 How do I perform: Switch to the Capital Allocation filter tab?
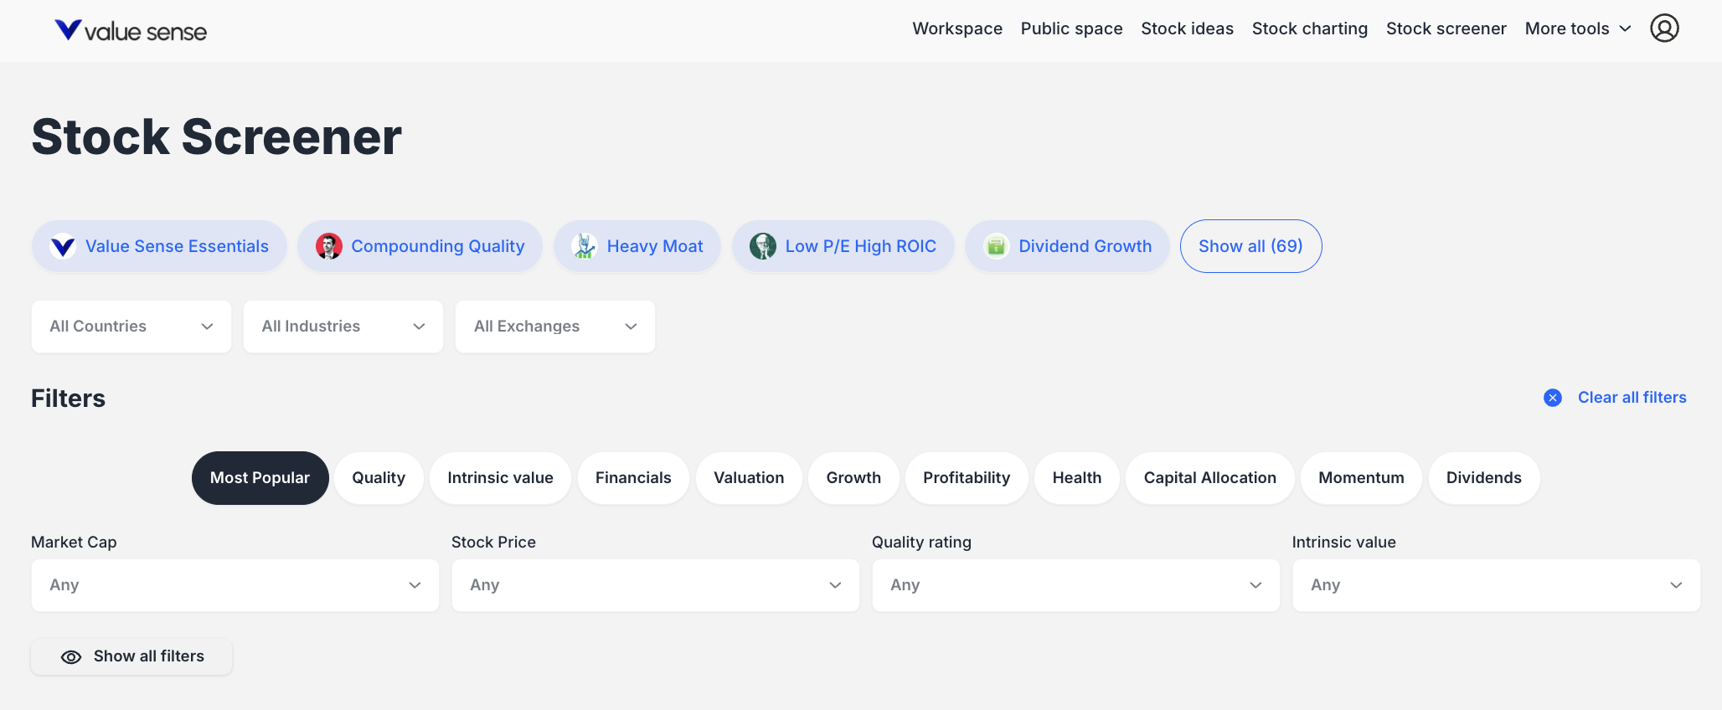1210,478
